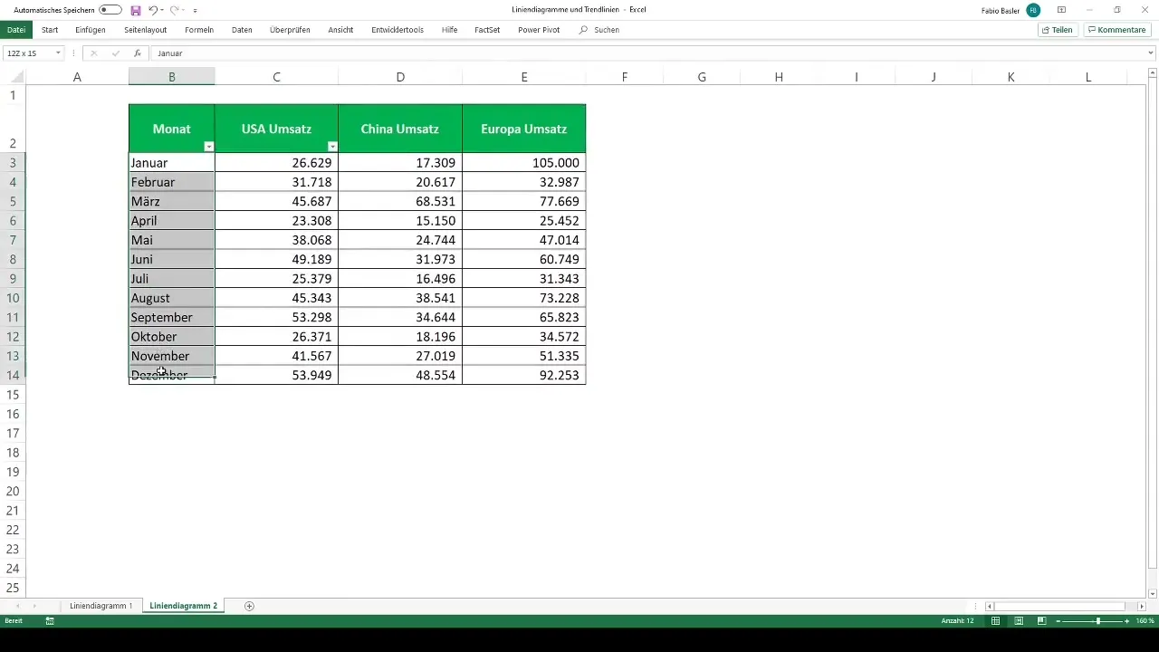The width and height of the screenshot is (1159, 652).
Task: Click the September month cell
Action: pyautogui.click(x=172, y=317)
